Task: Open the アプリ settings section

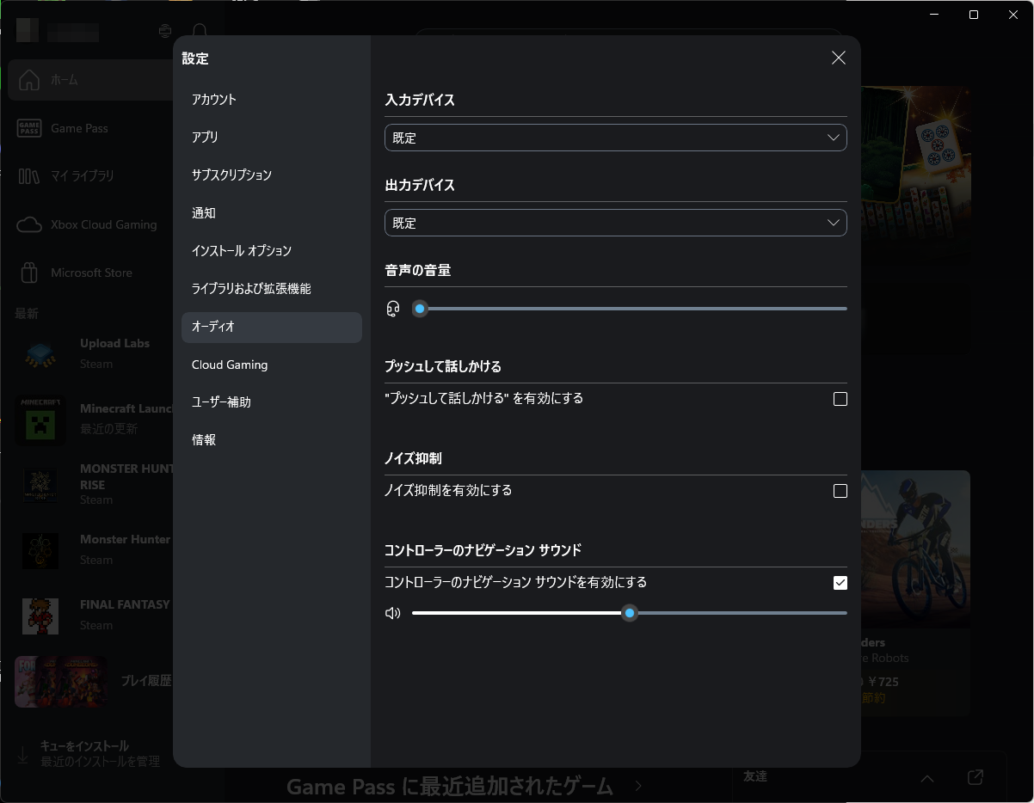Action: [272, 138]
